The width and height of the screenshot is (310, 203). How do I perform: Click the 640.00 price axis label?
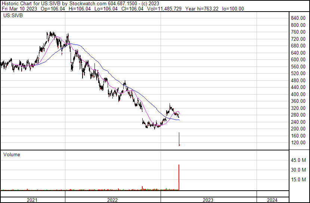[x=298, y=53]
